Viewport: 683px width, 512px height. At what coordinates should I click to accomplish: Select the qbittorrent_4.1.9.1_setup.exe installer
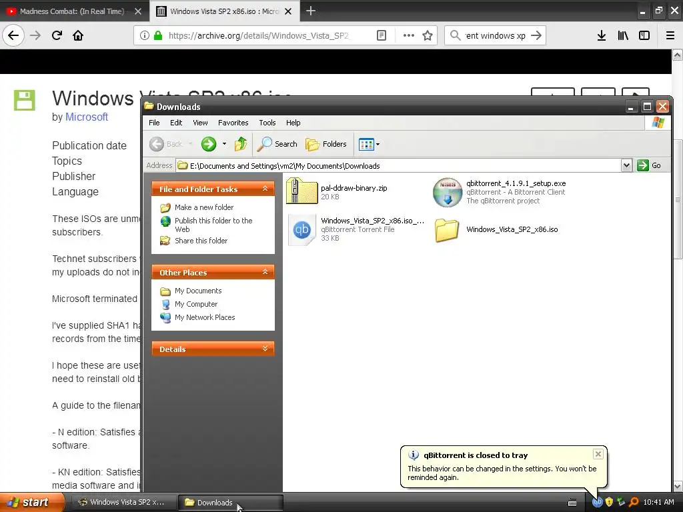click(x=499, y=192)
